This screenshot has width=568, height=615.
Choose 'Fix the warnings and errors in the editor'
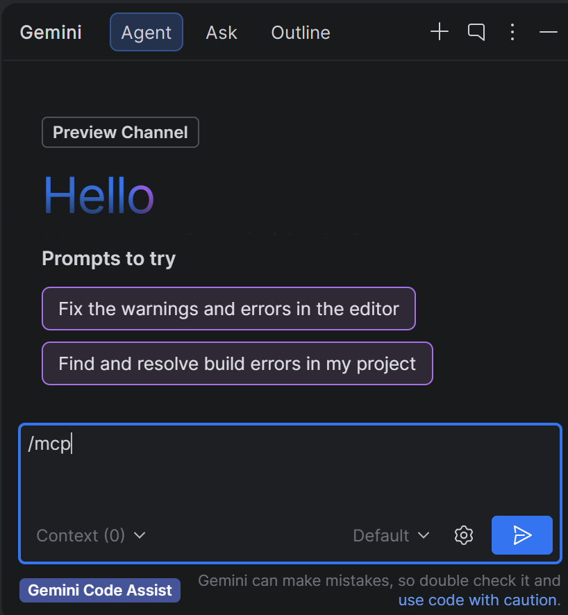pos(228,309)
